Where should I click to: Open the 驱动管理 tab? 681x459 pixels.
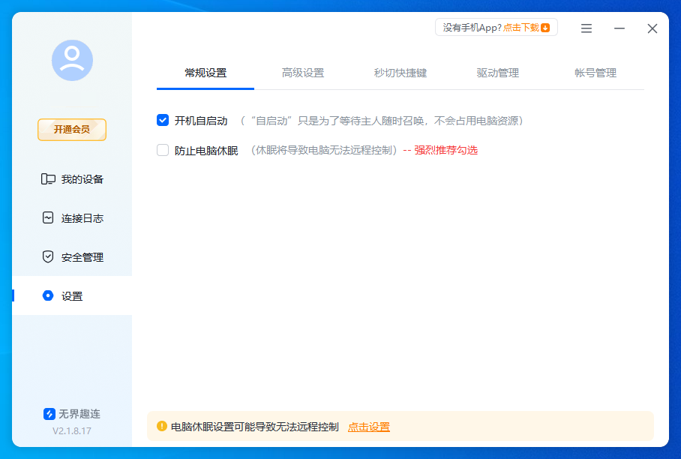[497, 73]
